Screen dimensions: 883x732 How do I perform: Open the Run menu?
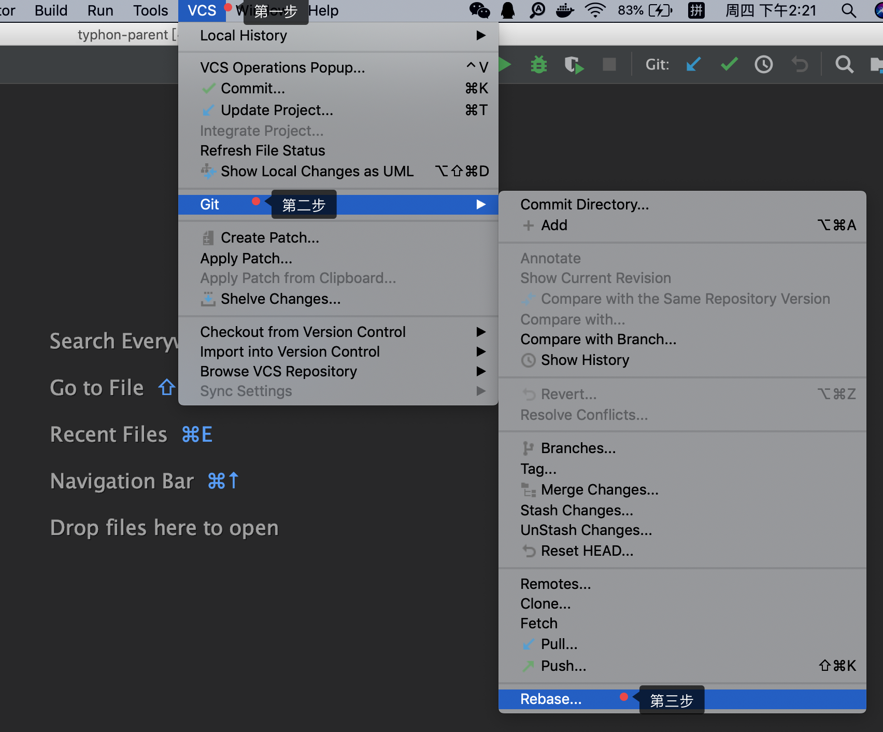tap(100, 10)
